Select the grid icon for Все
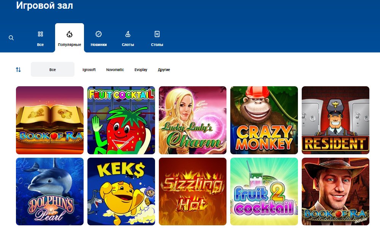Viewport: 380px width, 228px height. (40, 34)
